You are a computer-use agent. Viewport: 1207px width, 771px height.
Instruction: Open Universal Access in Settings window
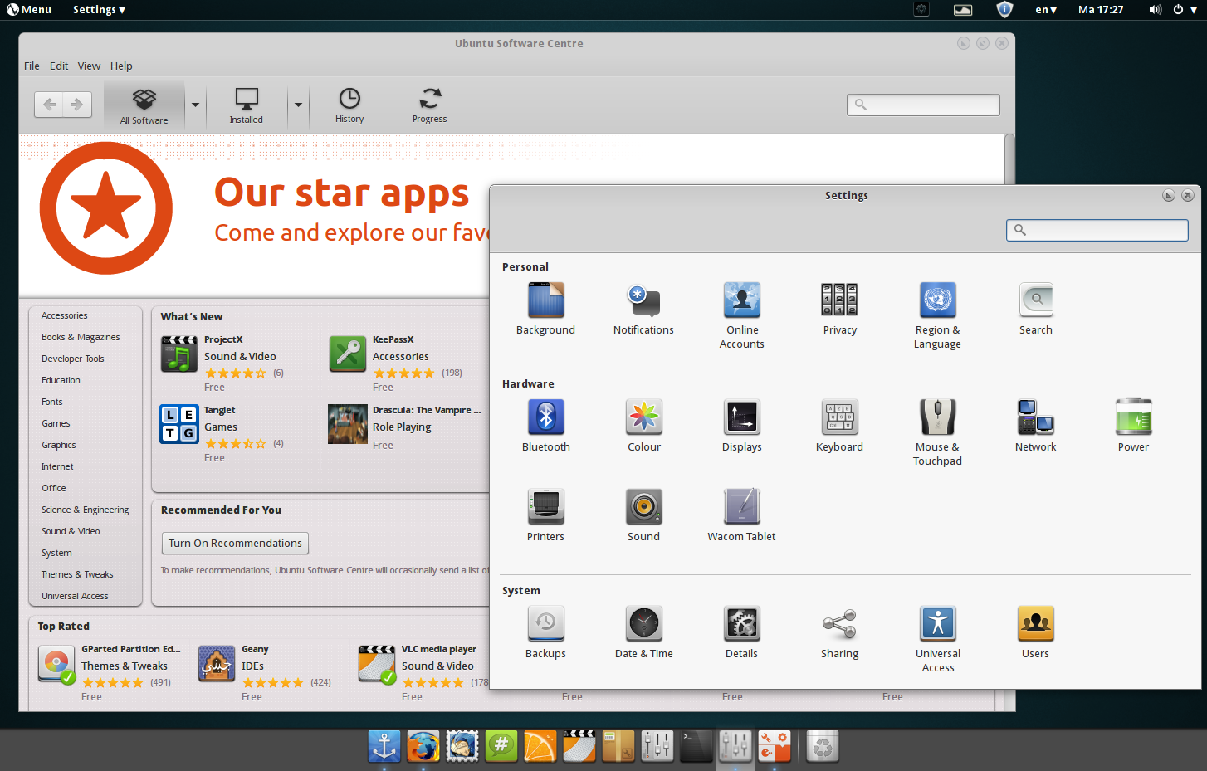click(x=938, y=639)
